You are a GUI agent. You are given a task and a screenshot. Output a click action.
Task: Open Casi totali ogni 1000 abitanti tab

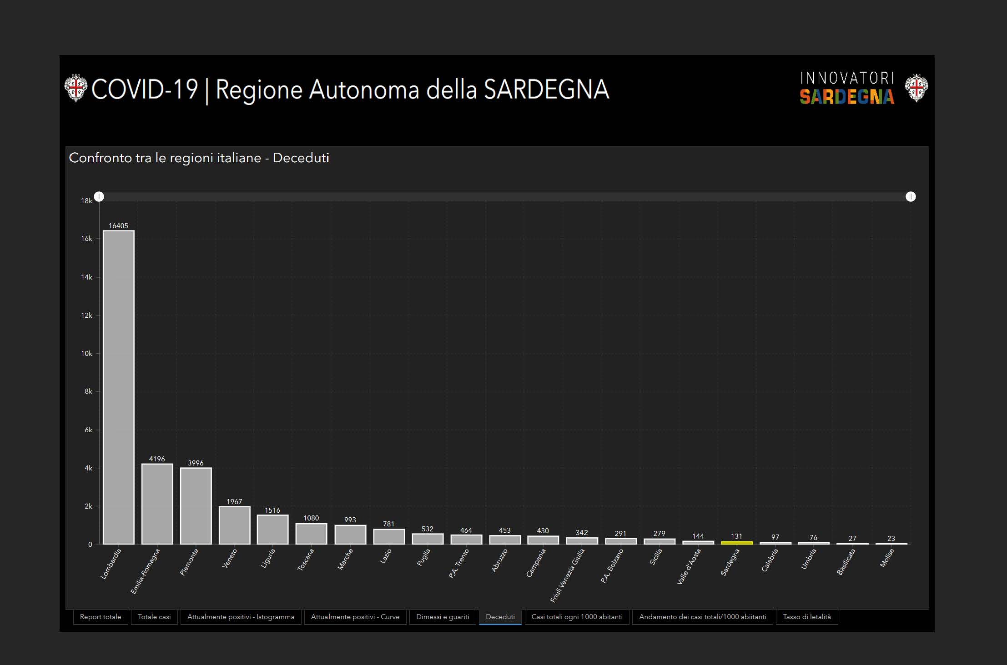577,617
